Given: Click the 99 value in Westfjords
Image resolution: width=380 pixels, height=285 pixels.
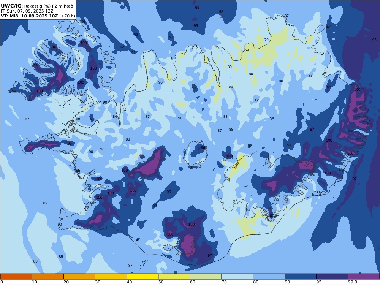Looking at the screenshot, I should [x=35, y=65].
